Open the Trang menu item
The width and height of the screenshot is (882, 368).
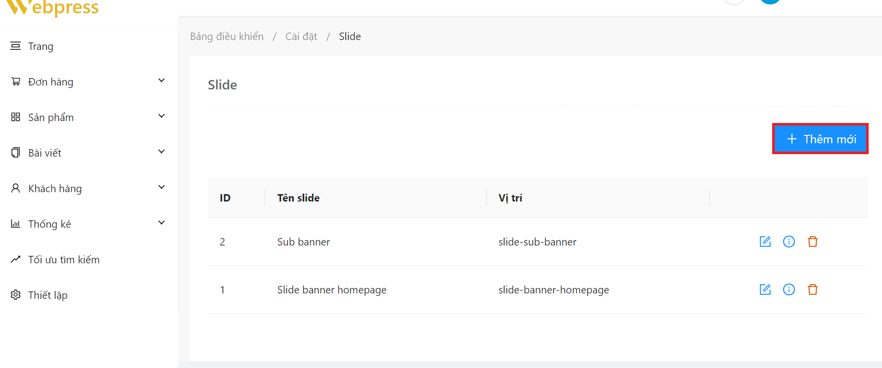[x=41, y=46]
